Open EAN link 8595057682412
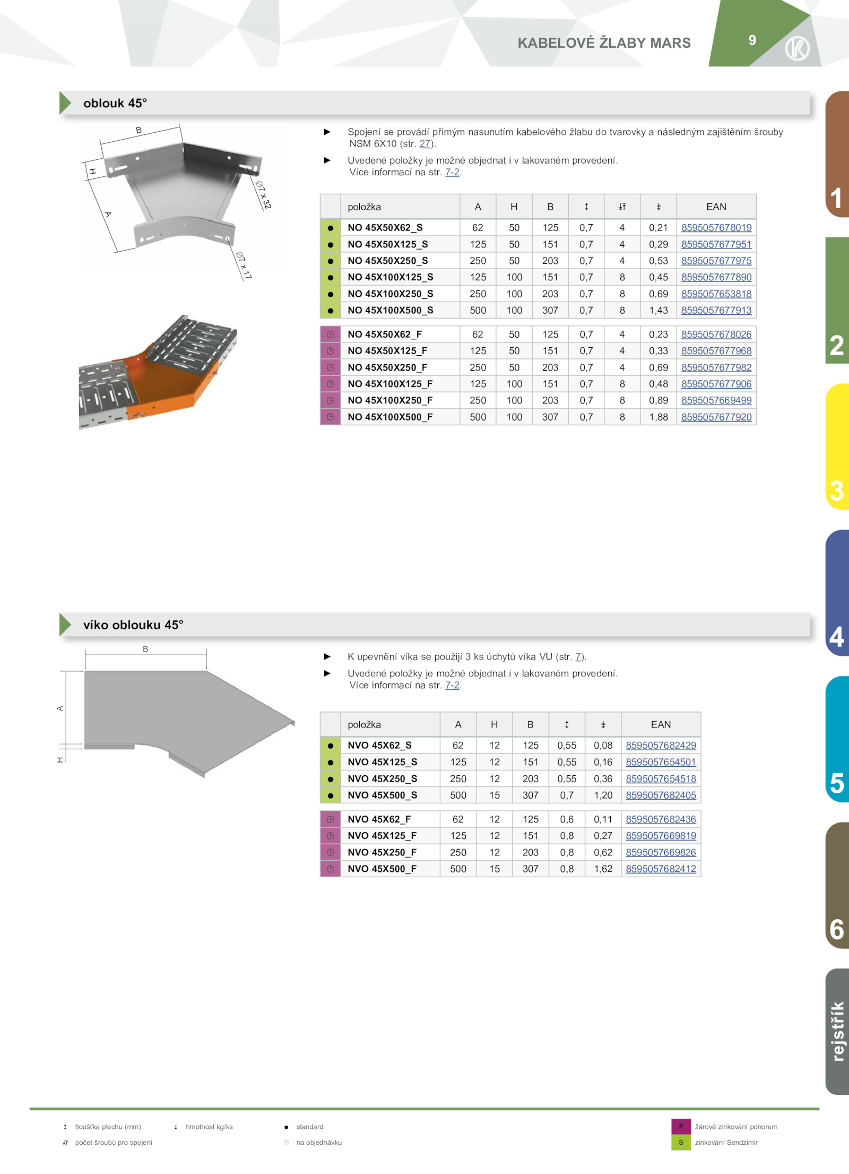This screenshot has width=849, height=1174. click(x=661, y=869)
